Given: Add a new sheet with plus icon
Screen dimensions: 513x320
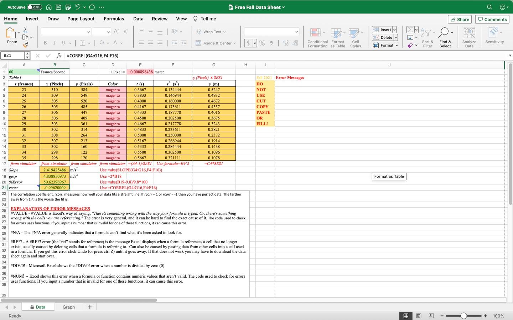Looking at the screenshot, I should [90, 307].
